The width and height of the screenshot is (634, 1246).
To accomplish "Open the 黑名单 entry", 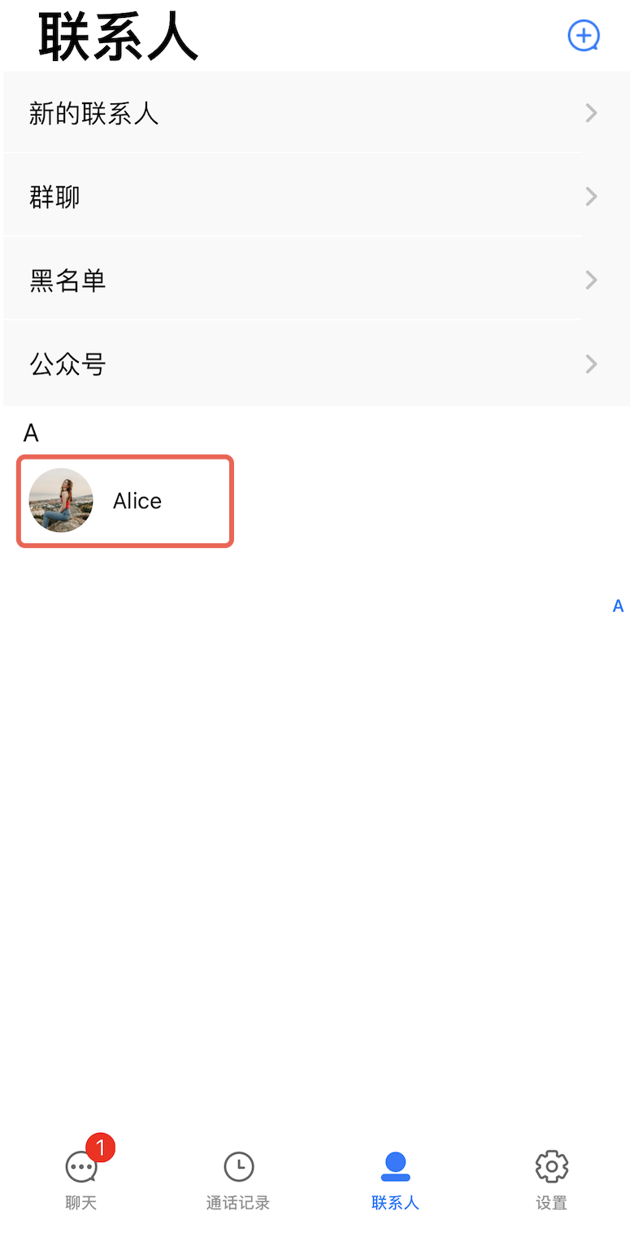I will [68, 281].
